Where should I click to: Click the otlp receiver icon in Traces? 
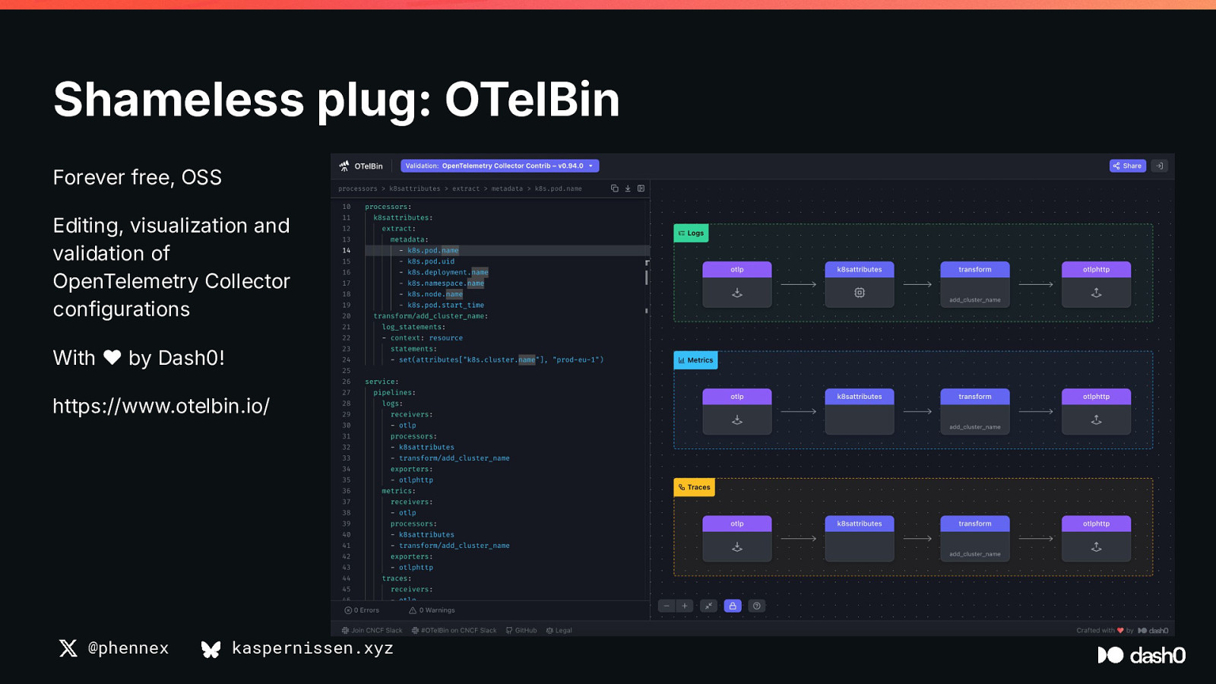point(737,546)
